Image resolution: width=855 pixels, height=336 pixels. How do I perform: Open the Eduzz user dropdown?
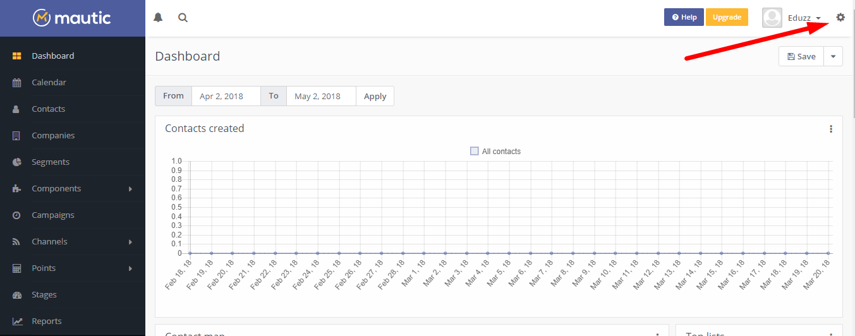[803, 18]
